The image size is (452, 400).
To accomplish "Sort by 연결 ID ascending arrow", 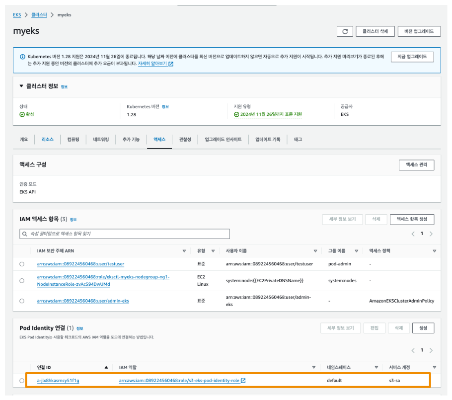I will 106,367.
